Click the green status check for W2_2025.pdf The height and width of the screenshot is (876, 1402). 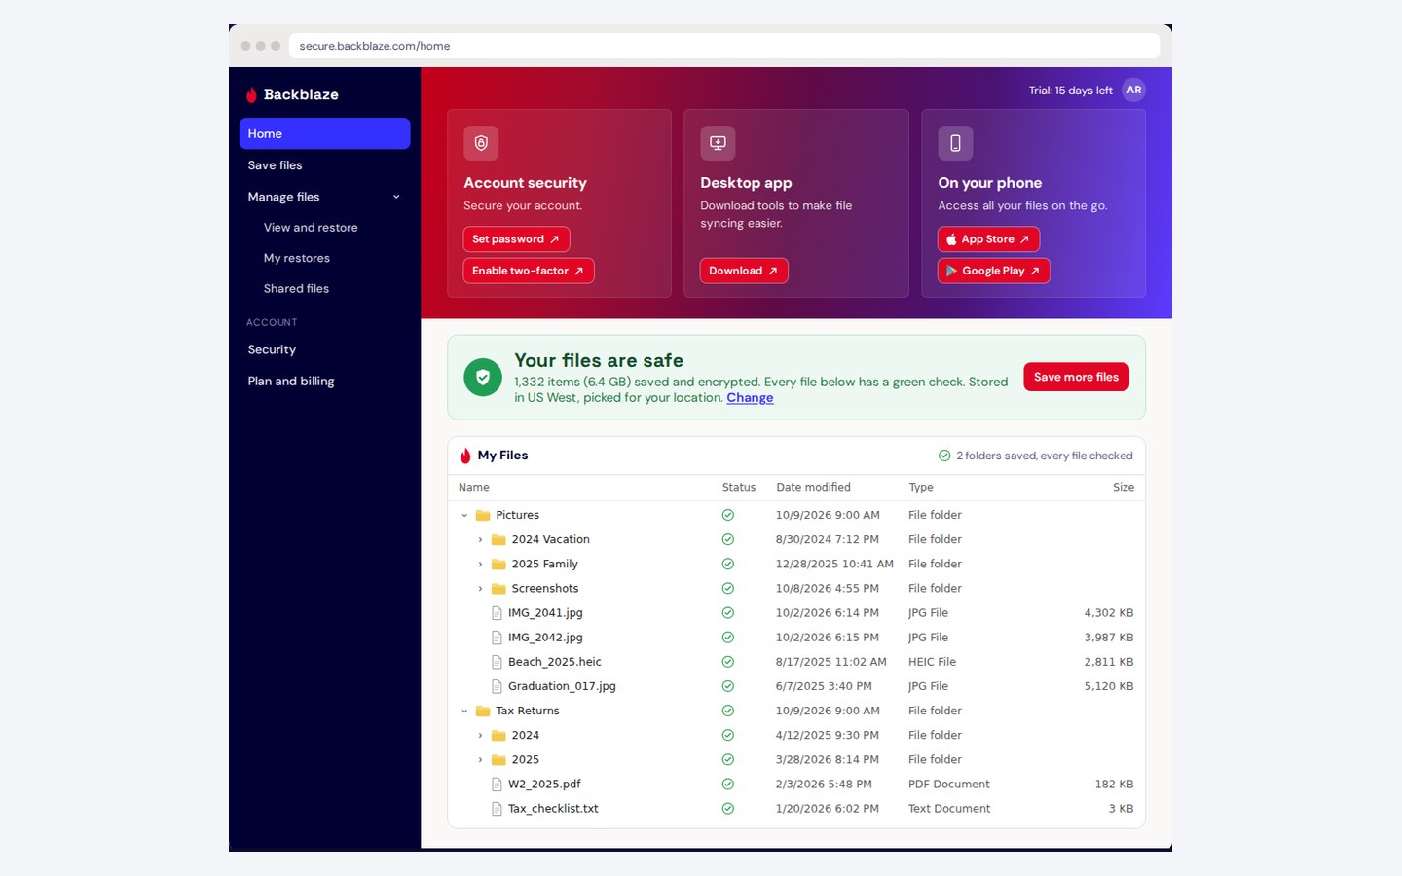pos(727,785)
